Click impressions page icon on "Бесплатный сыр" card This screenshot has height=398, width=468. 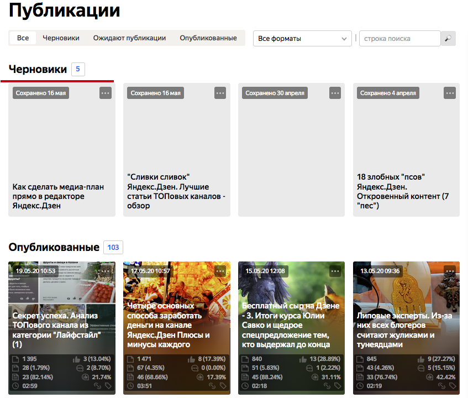[x=245, y=359]
